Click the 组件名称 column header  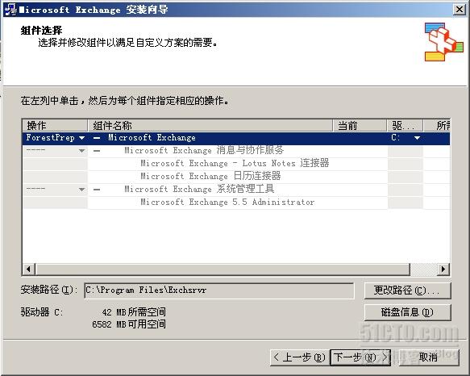coord(210,125)
